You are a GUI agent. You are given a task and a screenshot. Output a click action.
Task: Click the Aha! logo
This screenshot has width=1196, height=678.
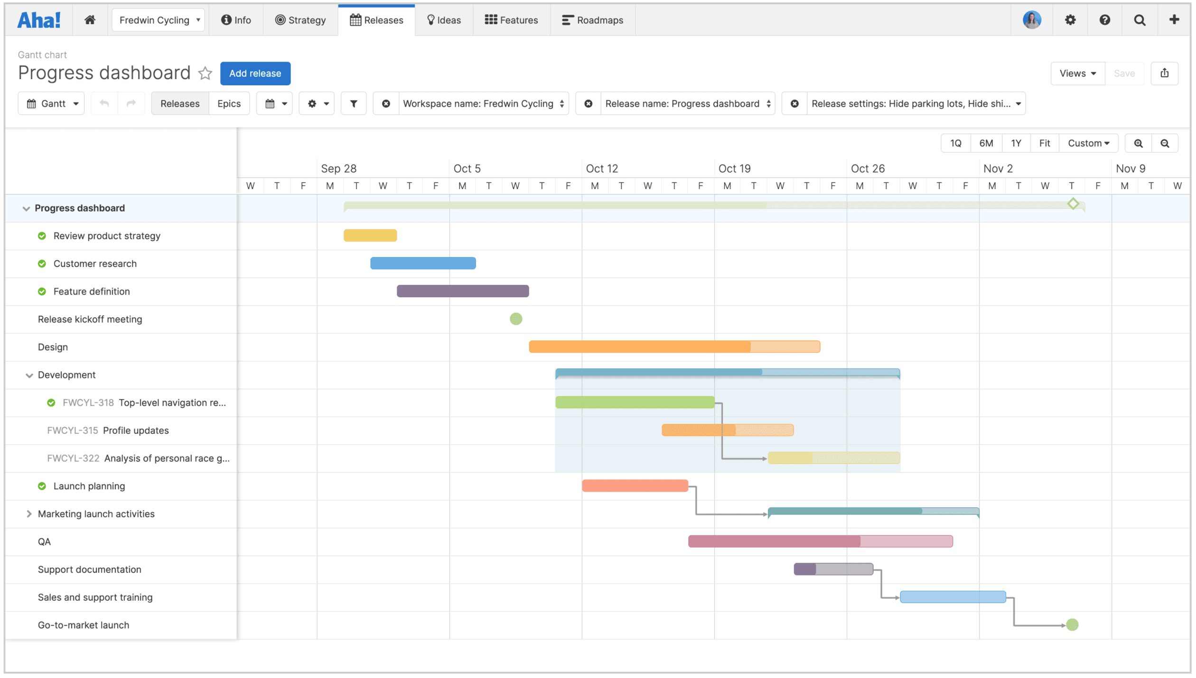tap(39, 20)
